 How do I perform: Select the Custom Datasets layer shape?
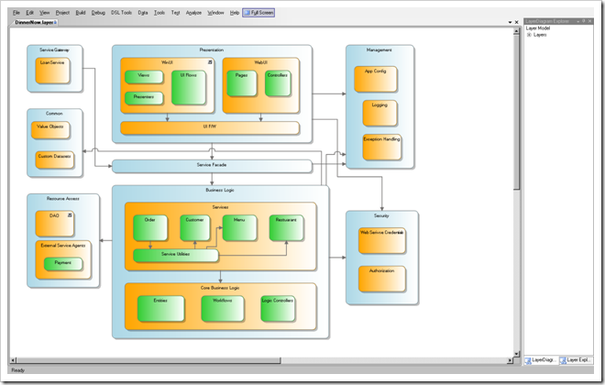(x=54, y=159)
